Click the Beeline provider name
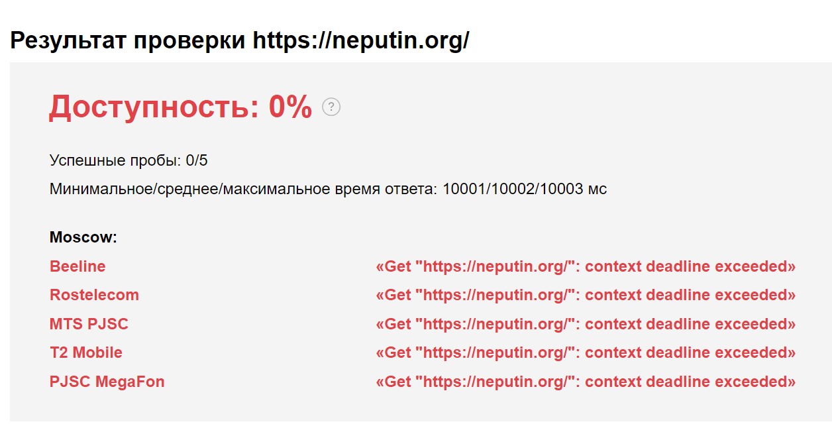Image resolution: width=832 pixels, height=434 pixels. pyautogui.click(x=78, y=266)
